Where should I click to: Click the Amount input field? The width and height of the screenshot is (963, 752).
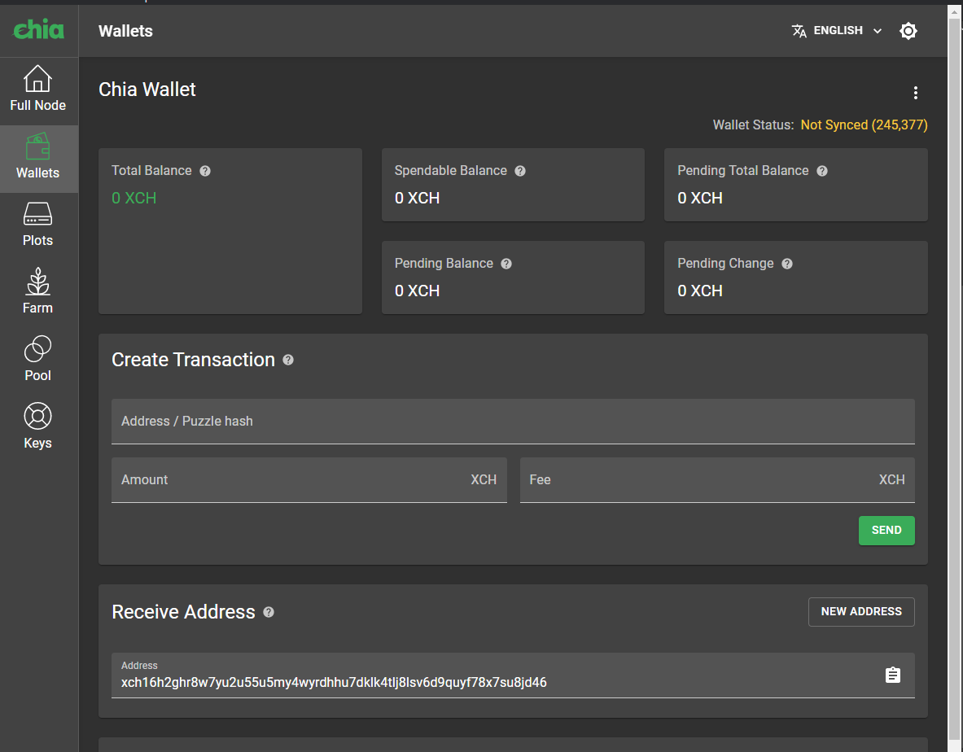pyautogui.click(x=309, y=480)
